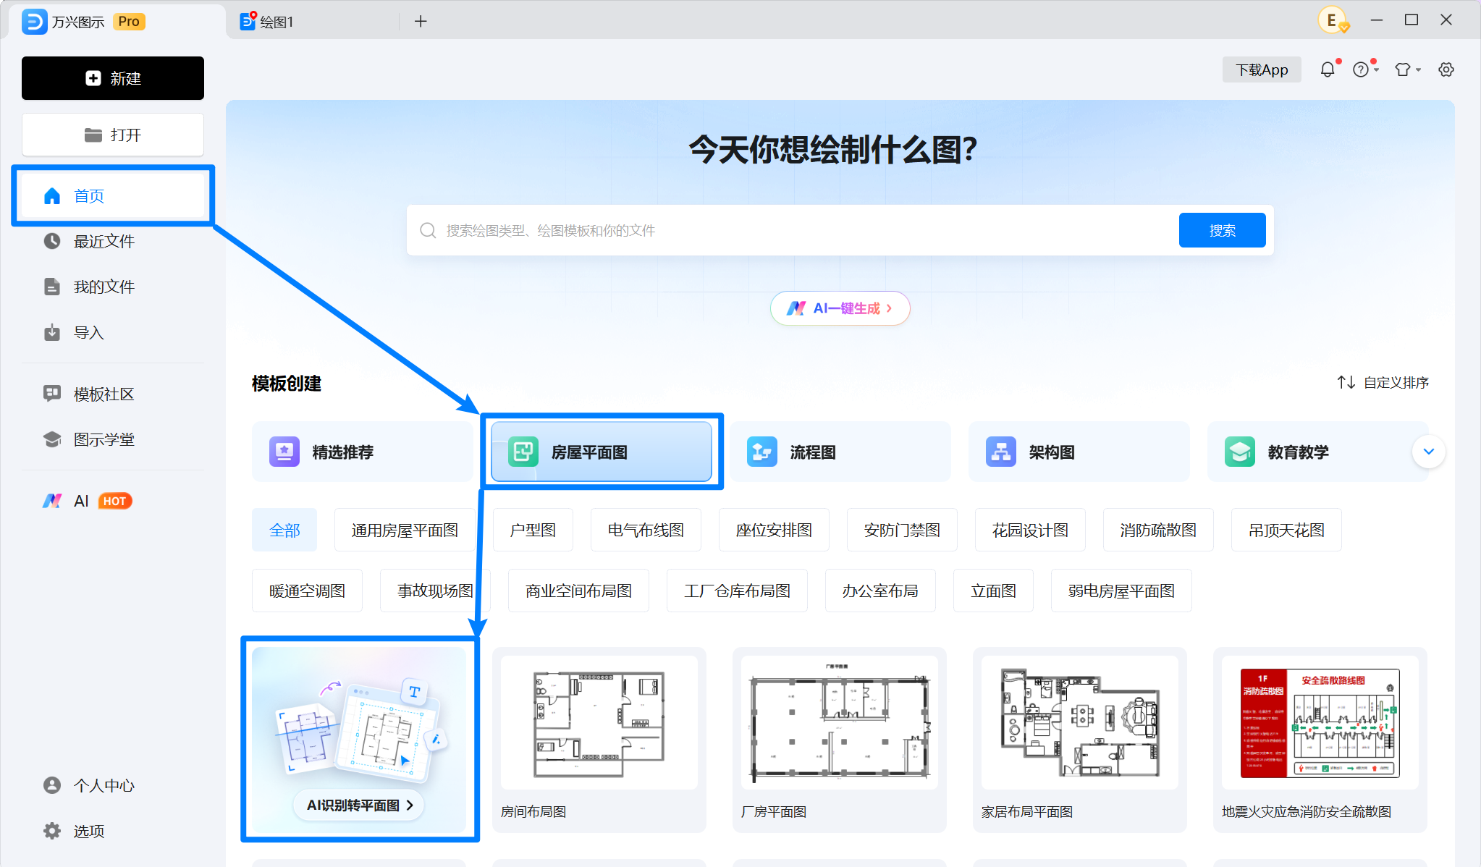Open 家居布局平面图 template thumbnail
1481x867 pixels.
pos(1080,722)
